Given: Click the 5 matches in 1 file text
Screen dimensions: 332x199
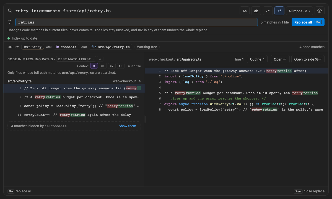Looking at the screenshot, I should [275, 22].
